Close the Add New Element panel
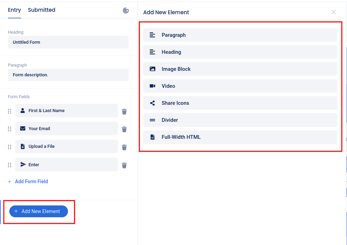This screenshot has width=347, height=245. tap(333, 12)
